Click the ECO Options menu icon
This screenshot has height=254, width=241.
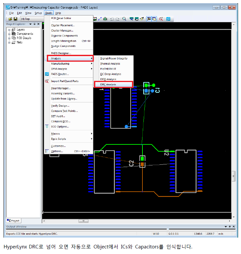tap(47, 126)
